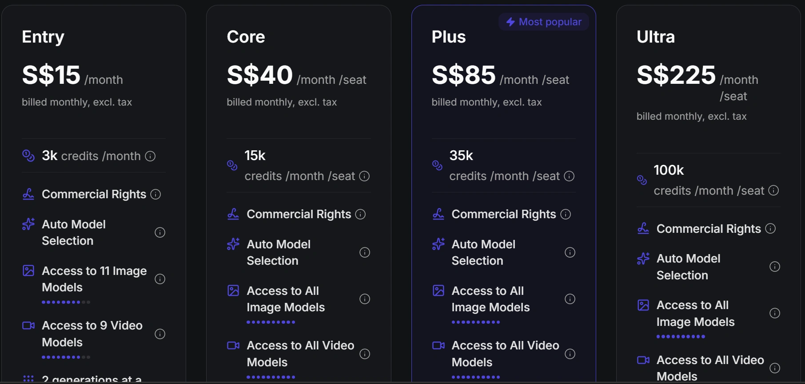This screenshot has height=384, width=805.
Task: Click the dot indicator under Ultra All Image Models
Action: [681, 337]
